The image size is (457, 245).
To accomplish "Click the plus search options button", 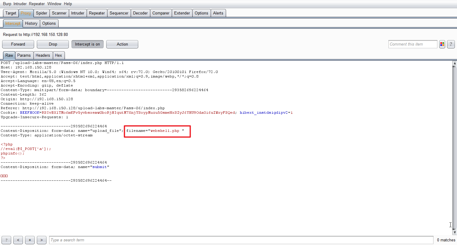I will coord(30,240).
